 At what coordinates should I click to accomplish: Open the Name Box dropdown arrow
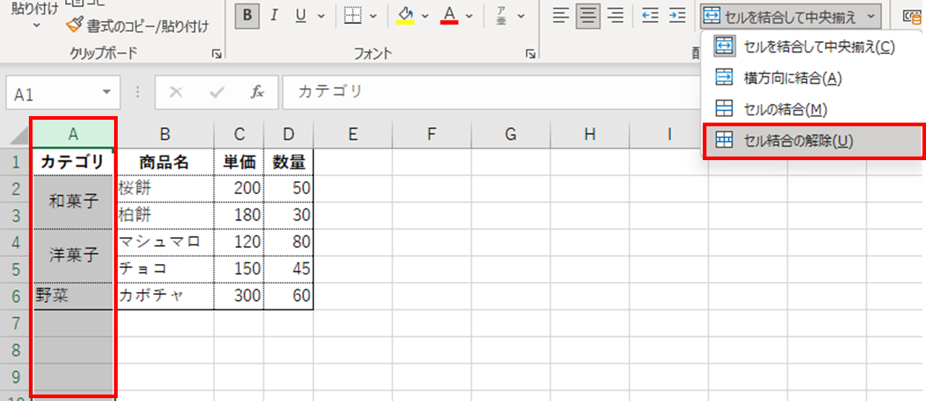[x=107, y=92]
